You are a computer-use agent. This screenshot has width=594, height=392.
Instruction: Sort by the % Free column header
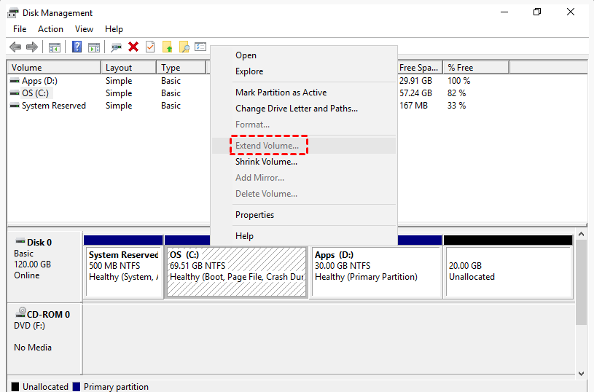tap(476, 68)
